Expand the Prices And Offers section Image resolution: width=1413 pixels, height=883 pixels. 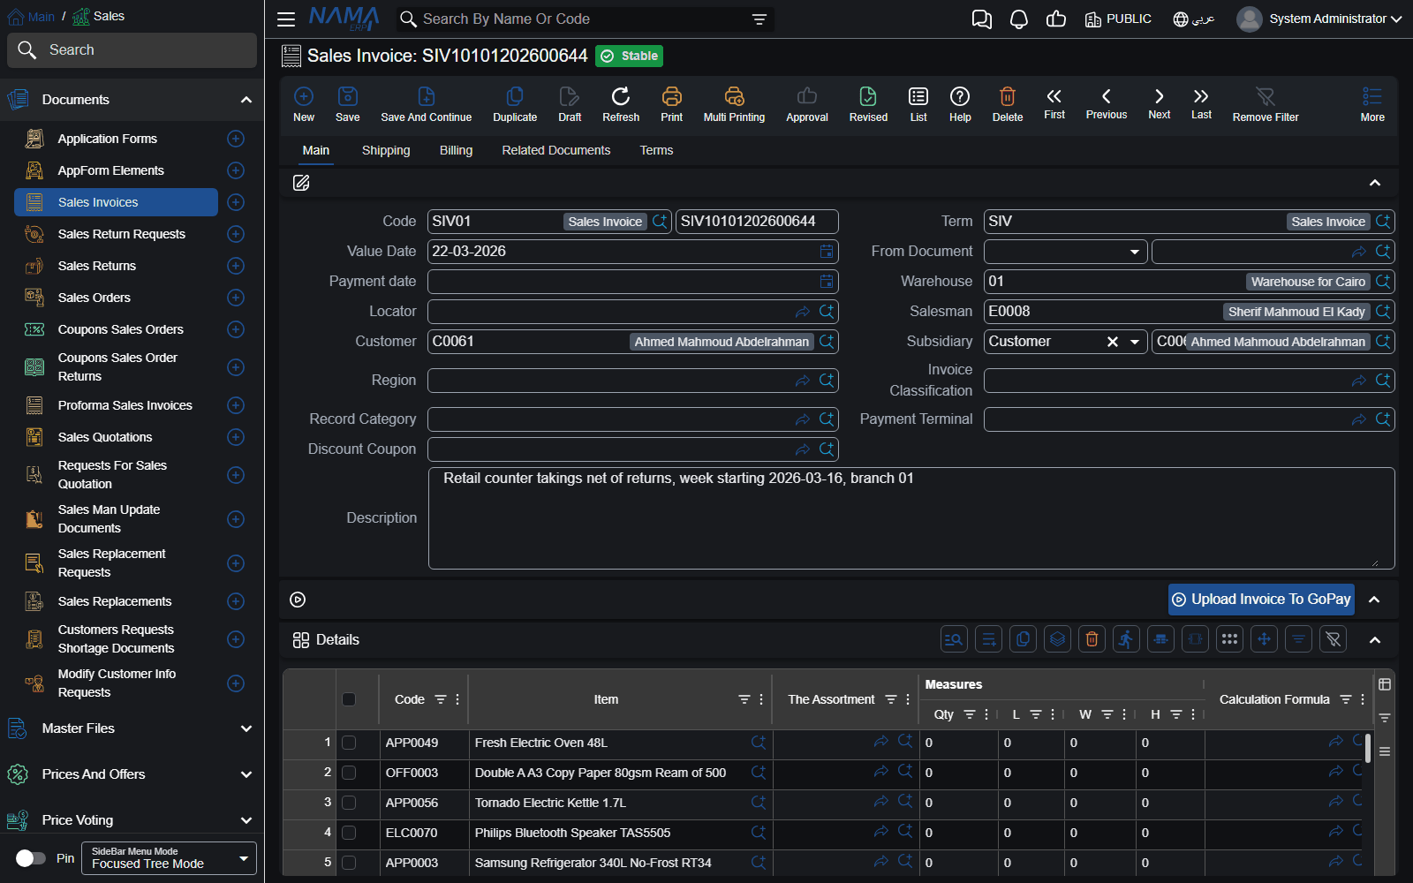pyautogui.click(x=130, y=774)
